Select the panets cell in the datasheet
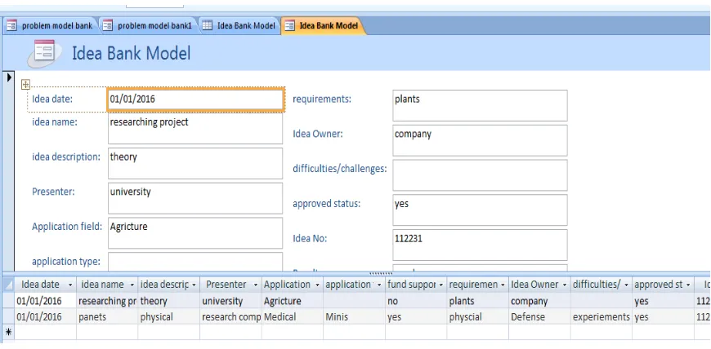This screenshot has width=711, height=349. pos(107,317)
